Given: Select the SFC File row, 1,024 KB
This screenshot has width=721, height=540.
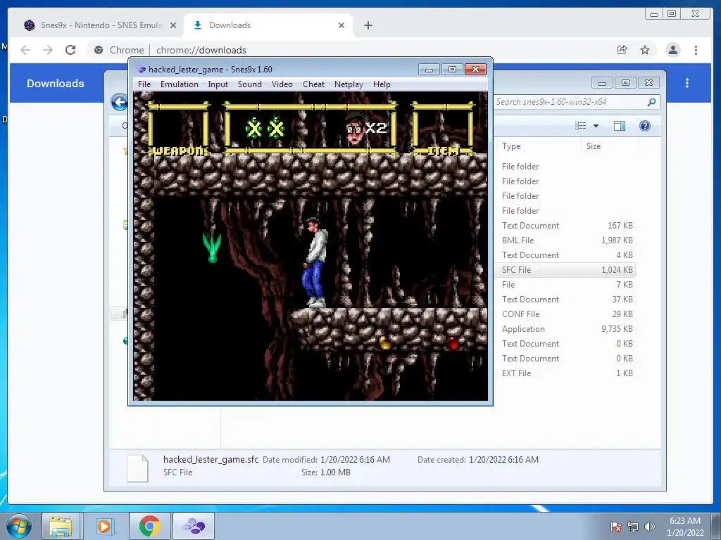Looking at the screenshot, I should click(567, 270).
